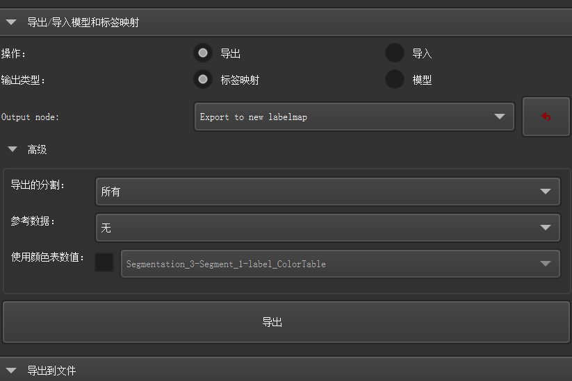The height and width of the screenshot is (381, 572).
Task: Open the 导出的分割 dropdown showing 所有
Action: 327,192
